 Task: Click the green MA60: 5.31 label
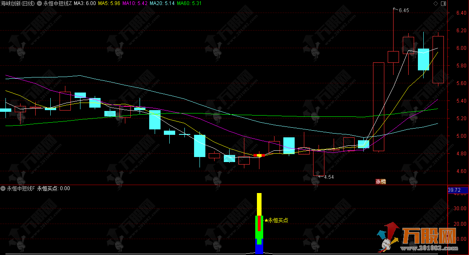189,4
